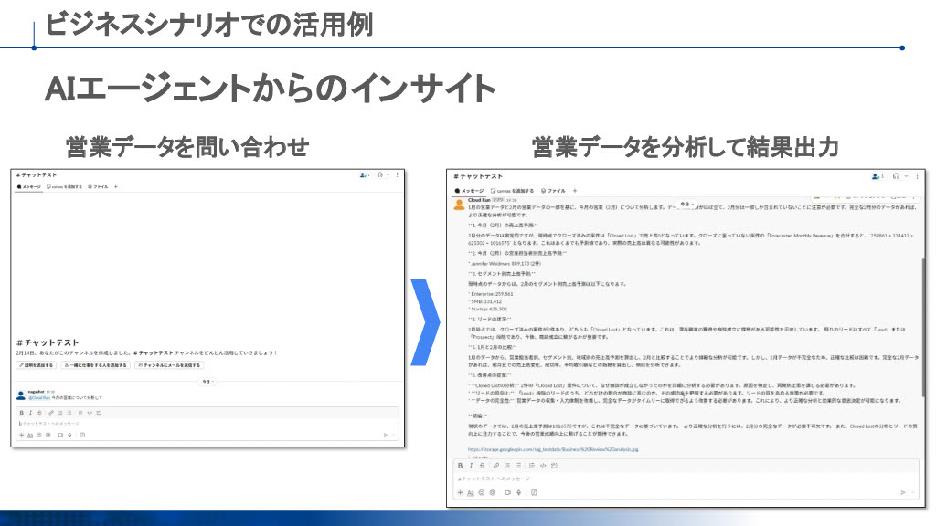Click Cloud Run avatar in right window
Screen dimensions: 936x526
(459, 205)
